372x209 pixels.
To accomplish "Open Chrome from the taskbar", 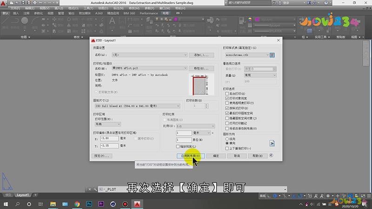I will [77, 204].
